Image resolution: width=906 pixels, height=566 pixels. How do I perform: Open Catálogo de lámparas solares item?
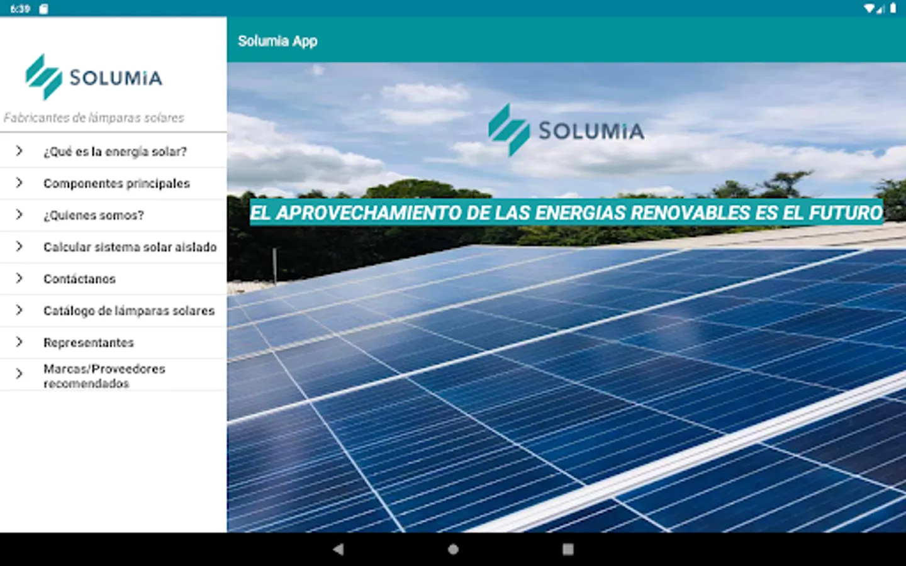[x=113, y=311]
